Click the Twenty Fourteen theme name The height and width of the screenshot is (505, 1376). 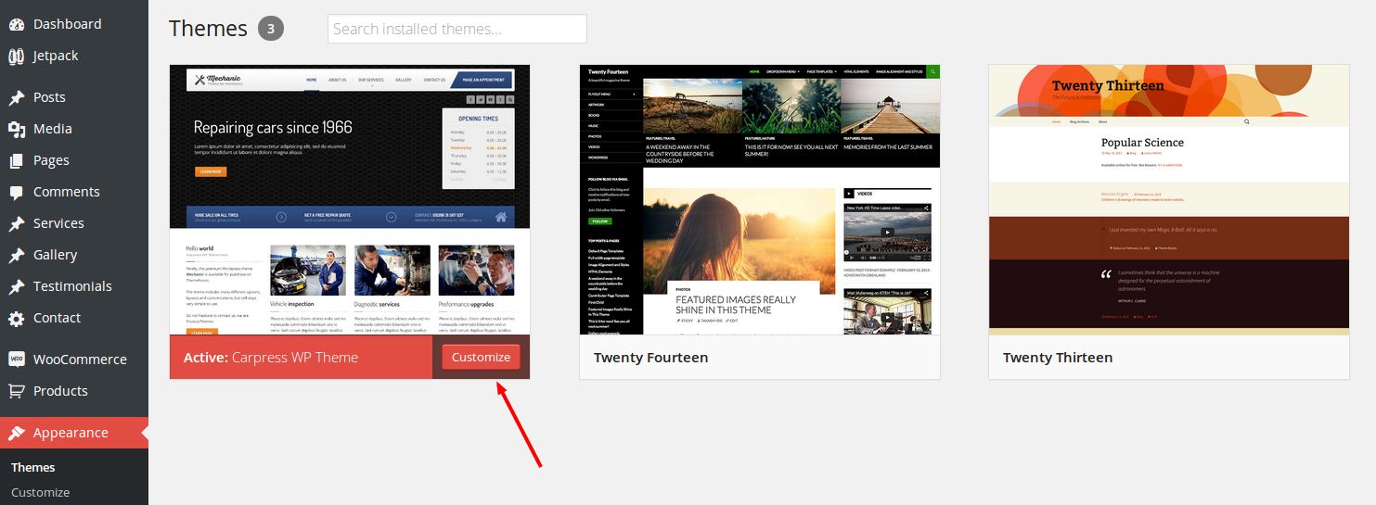(650, 358)
